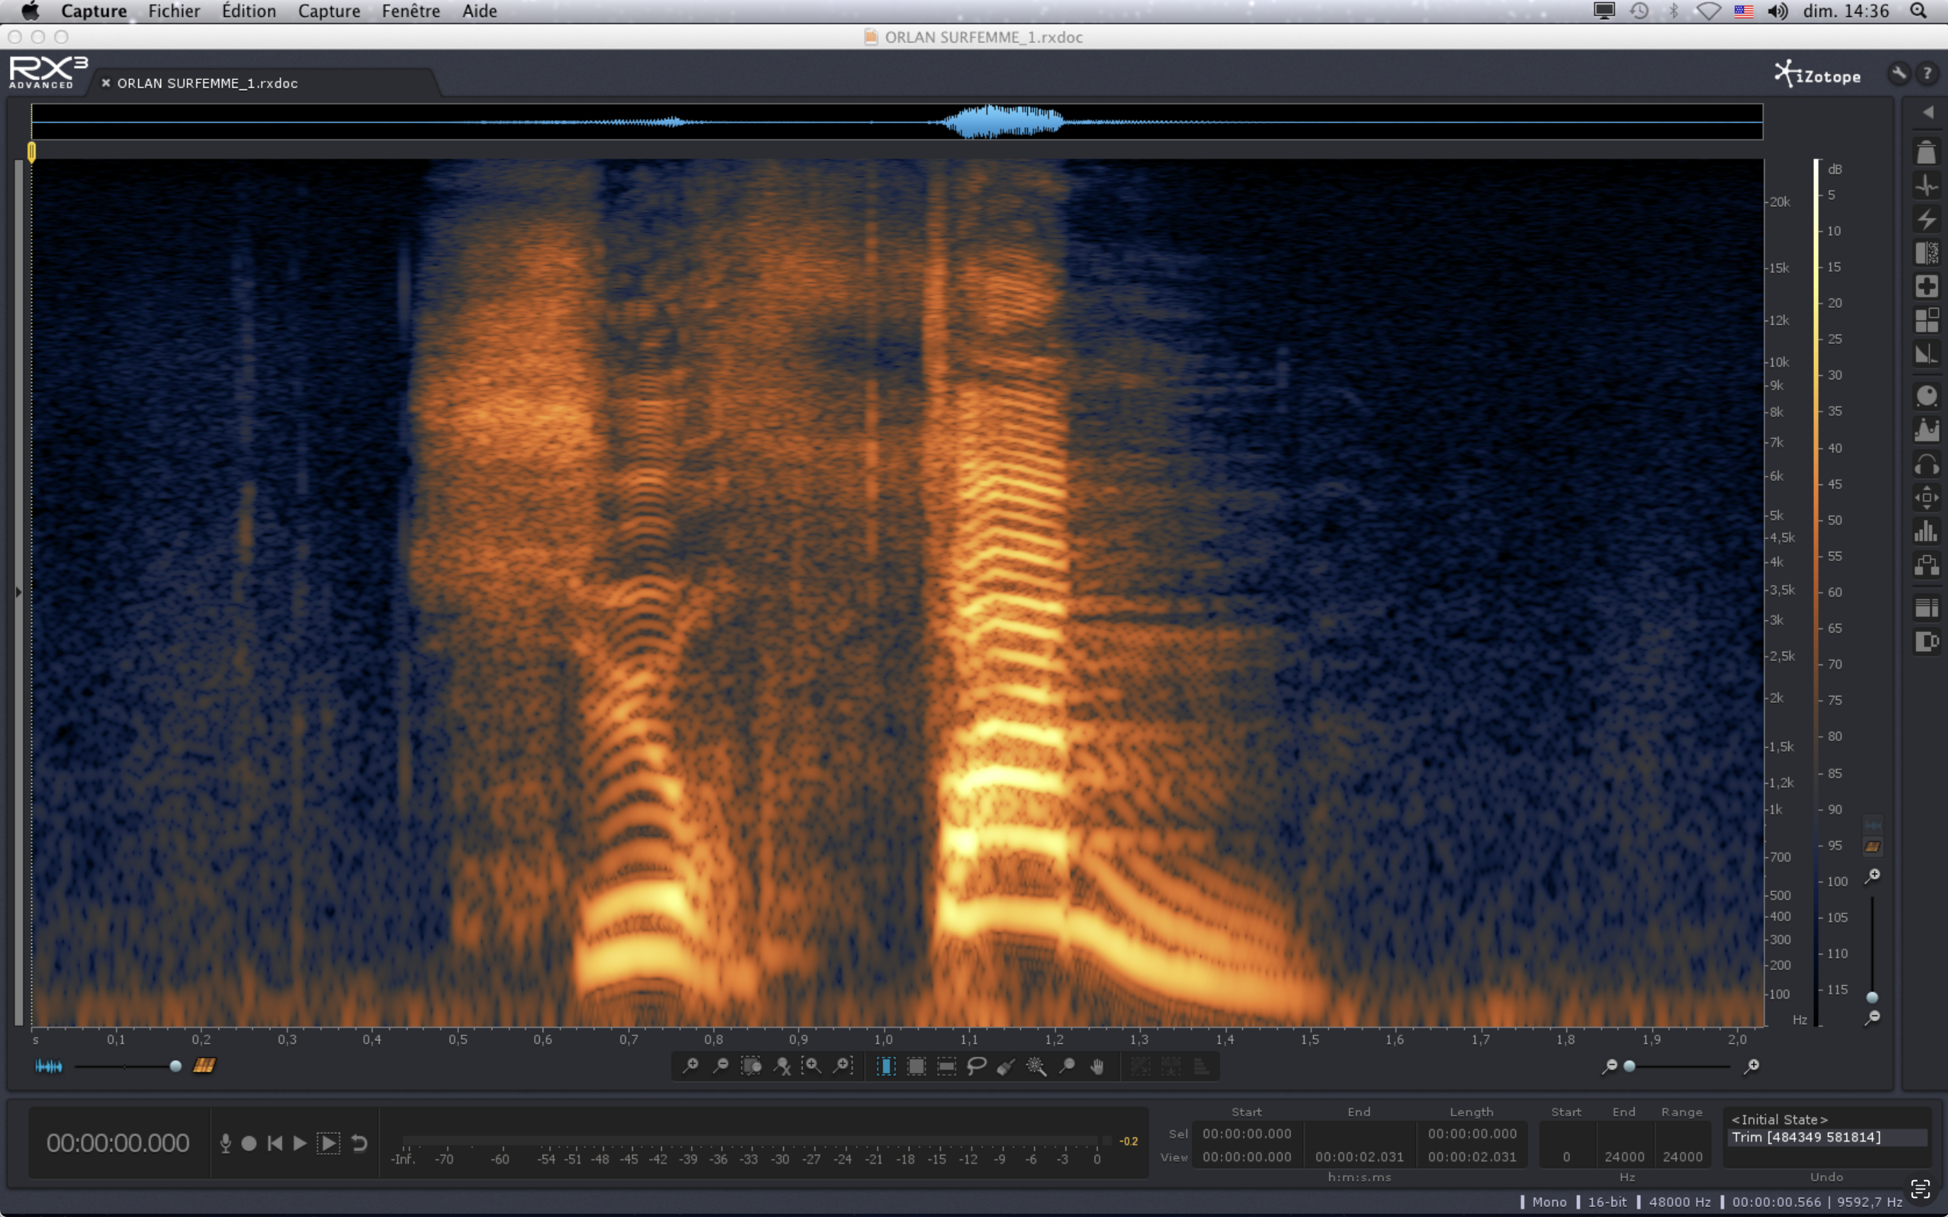1948x1217 pixels.
Task: Activate the Grab-and-drag hand tool
Action: point(1097,1066)
